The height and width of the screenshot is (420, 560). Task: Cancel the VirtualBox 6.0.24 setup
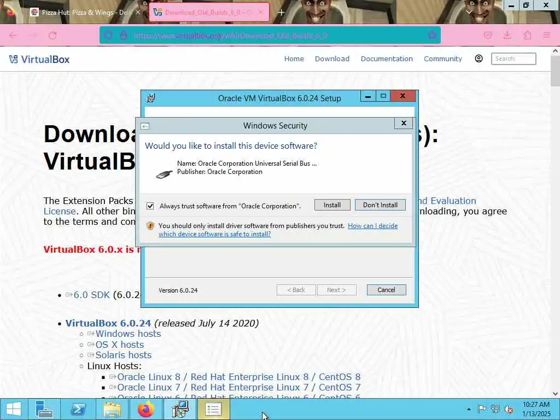click(x=386, y=290)
